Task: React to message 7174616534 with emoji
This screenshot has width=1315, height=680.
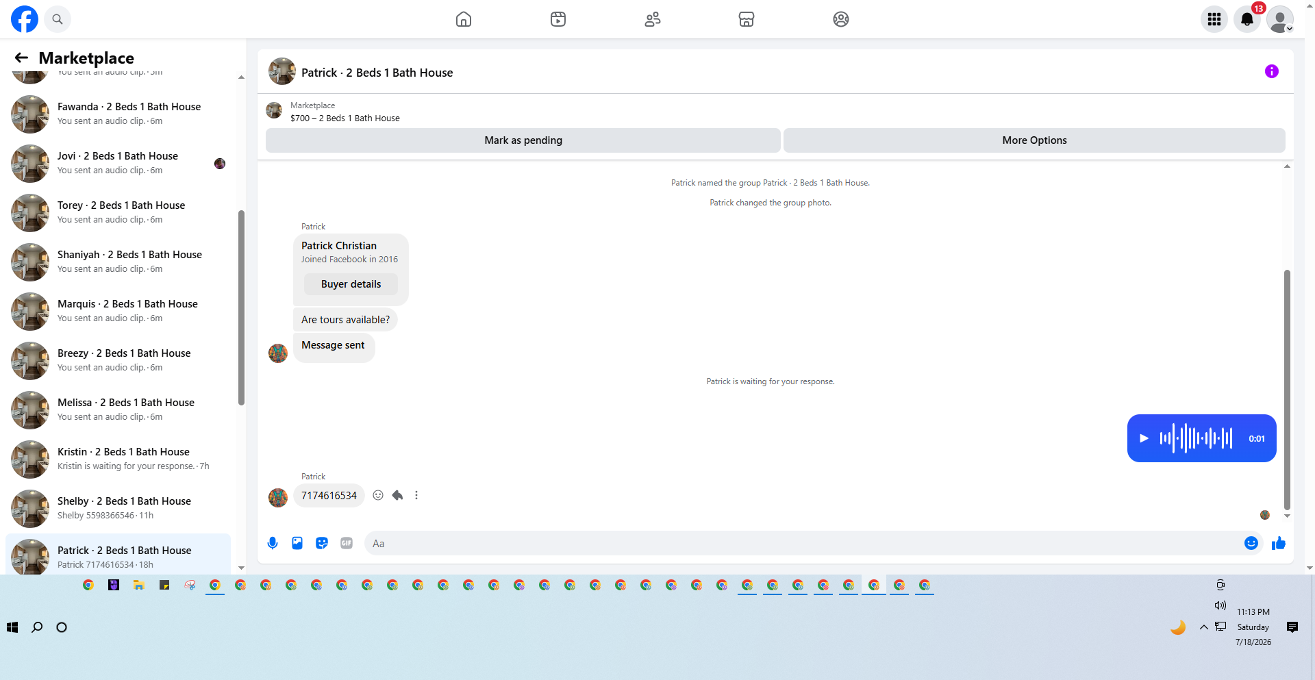Action: point(378,495)
